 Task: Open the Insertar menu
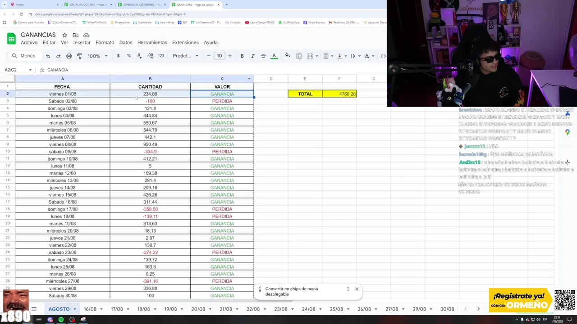[82, 42]
